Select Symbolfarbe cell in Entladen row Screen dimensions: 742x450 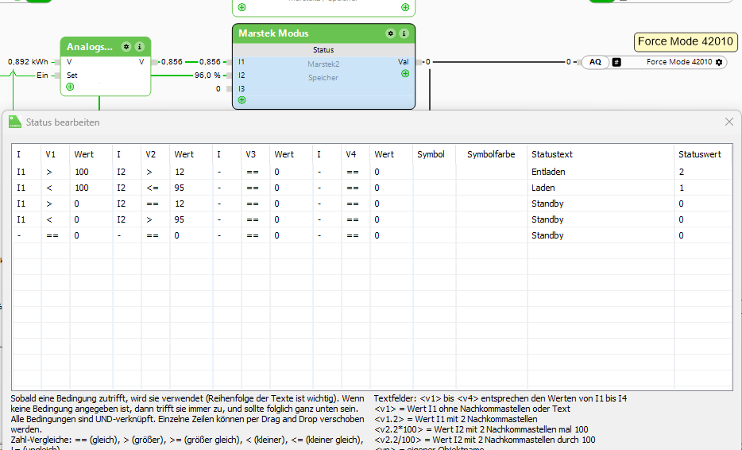pyautogui.click(x=491, y=172)
